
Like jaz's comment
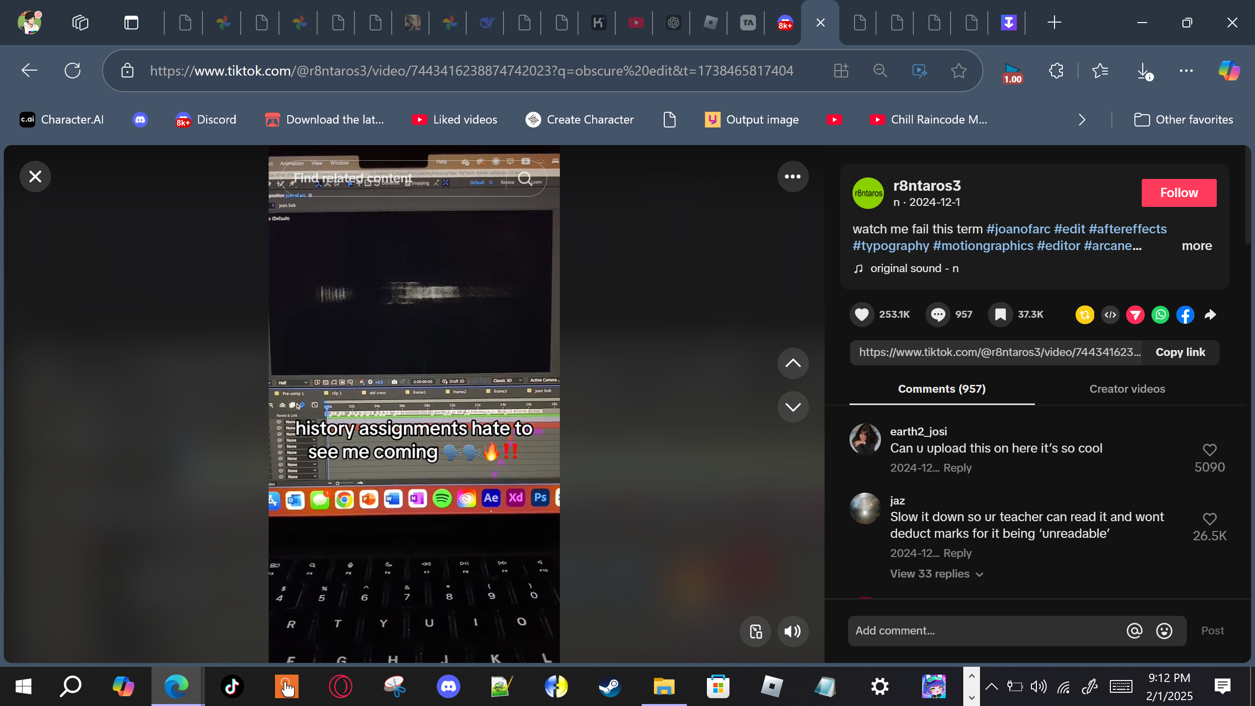pos(1209,519)
